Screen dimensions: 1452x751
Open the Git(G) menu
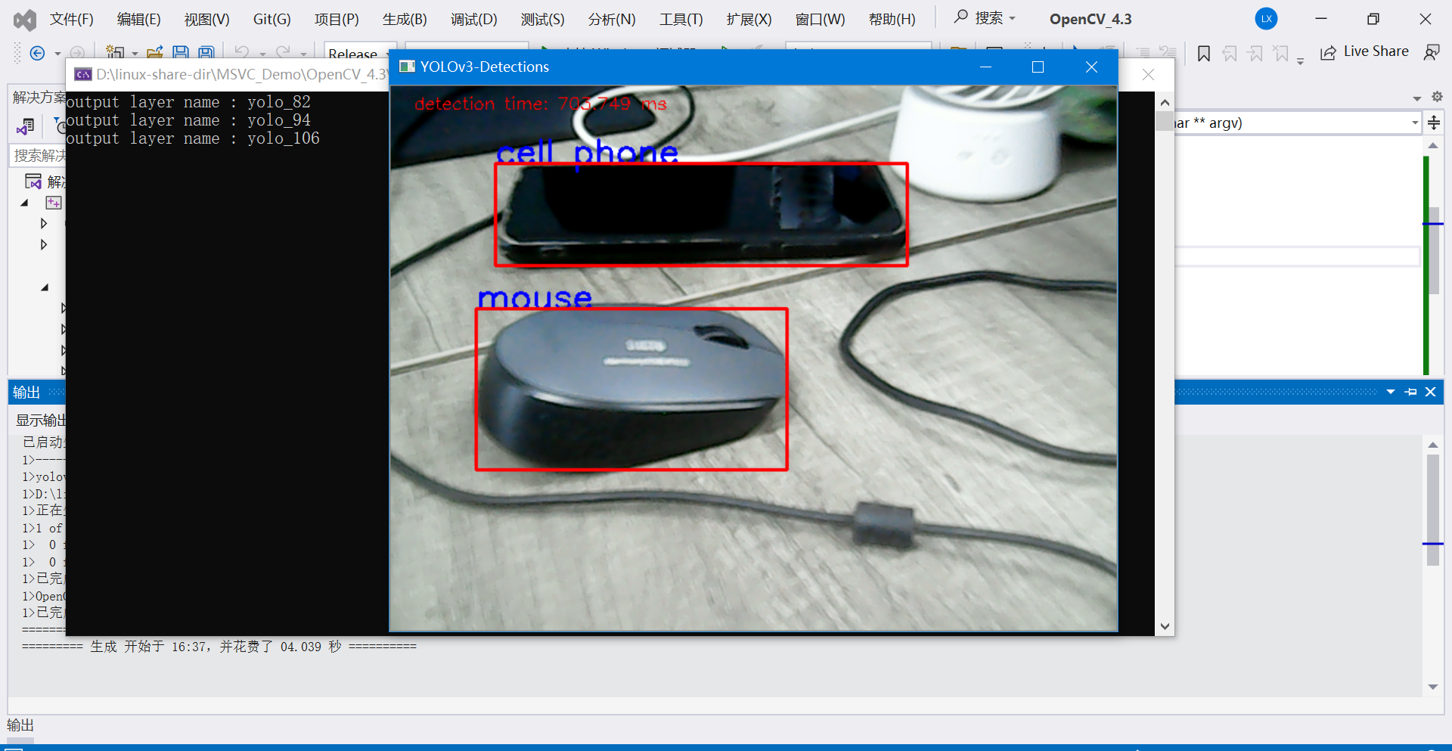271,19
